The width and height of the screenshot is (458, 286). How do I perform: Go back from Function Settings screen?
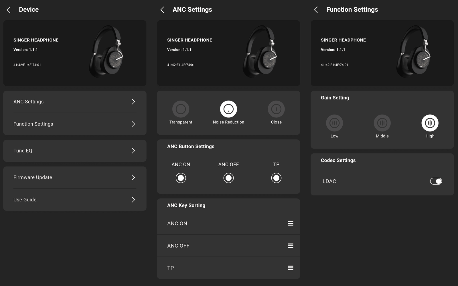click(316, 10)
